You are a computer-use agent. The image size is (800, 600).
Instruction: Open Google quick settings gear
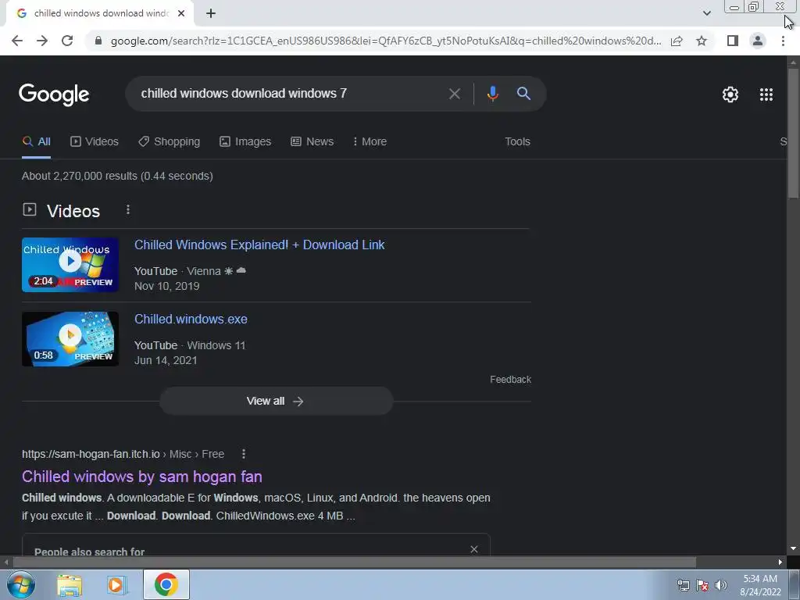pyautogui.click(x=730, y=95)
